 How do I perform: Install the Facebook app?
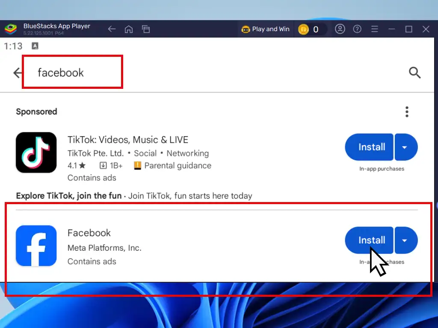(x=369, y=240)
